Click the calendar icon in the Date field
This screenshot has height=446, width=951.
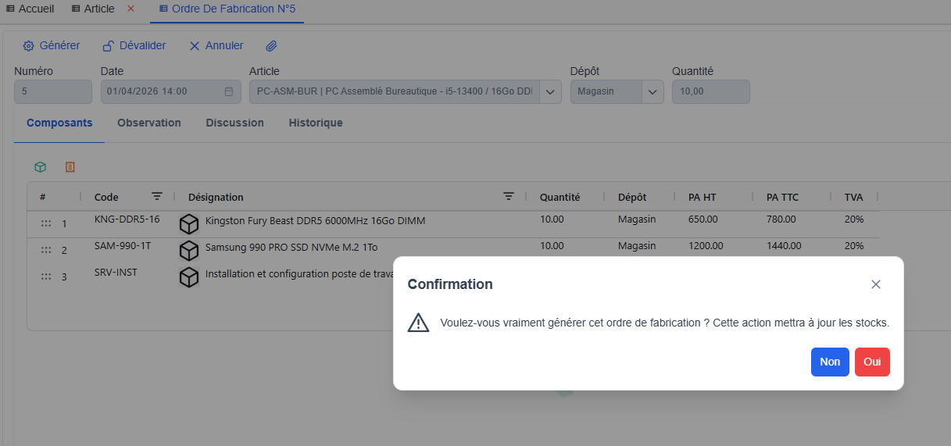229,91
